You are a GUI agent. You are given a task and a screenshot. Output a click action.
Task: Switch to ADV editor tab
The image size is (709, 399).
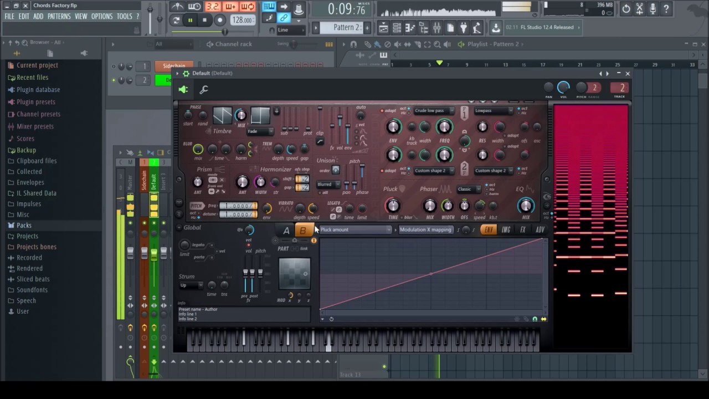pos(540,230)
